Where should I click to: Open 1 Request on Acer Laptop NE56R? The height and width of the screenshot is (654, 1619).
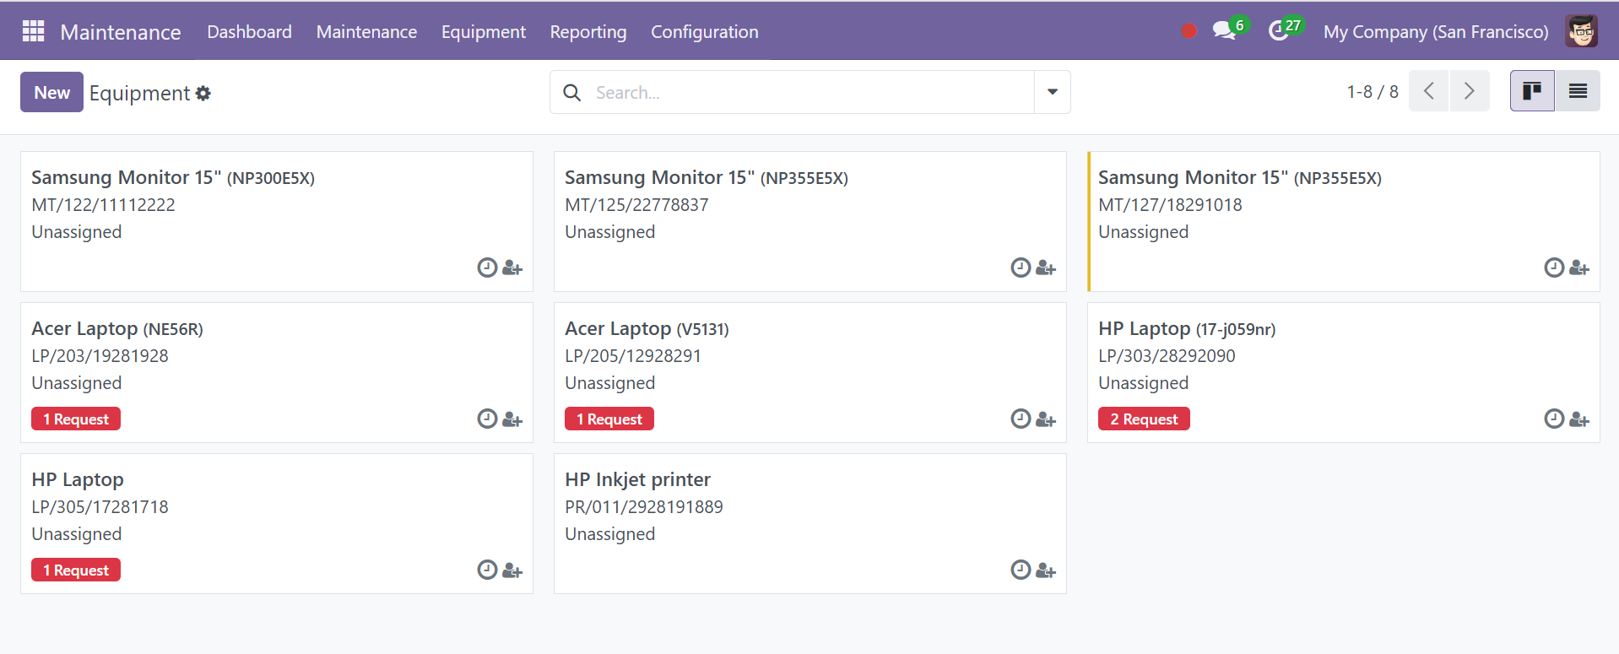pos(76,419)
